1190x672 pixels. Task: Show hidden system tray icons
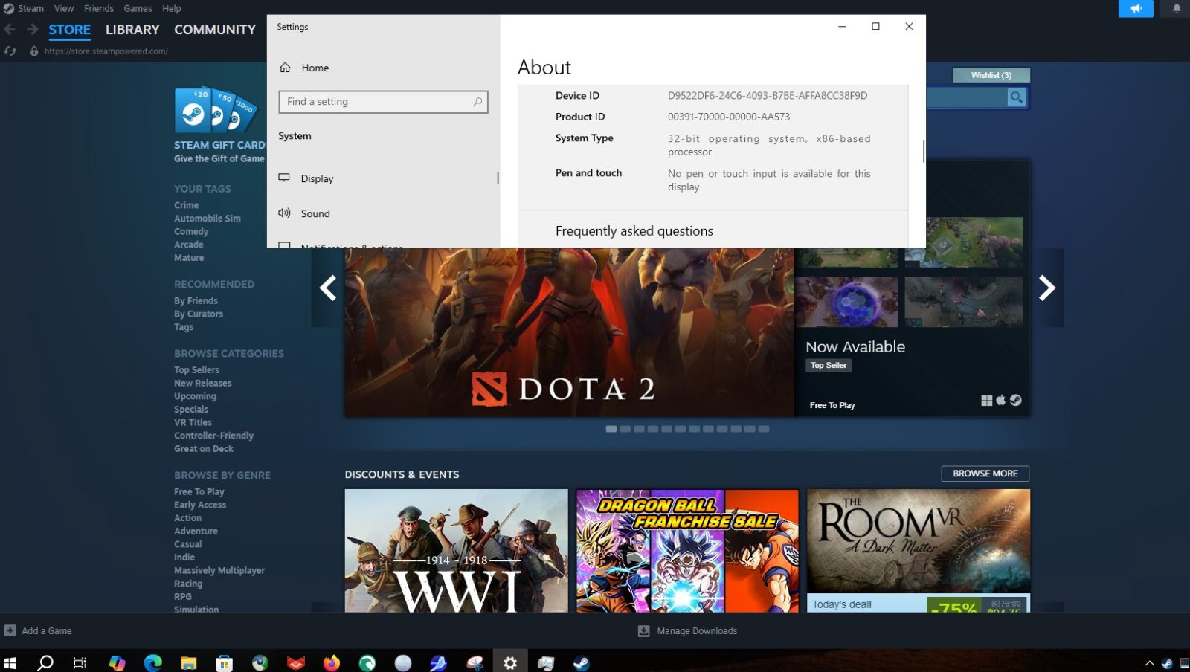pyautogui.click(x=1150, y=663)
